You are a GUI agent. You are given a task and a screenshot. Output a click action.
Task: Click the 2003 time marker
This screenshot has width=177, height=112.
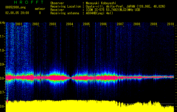[53, 24]
